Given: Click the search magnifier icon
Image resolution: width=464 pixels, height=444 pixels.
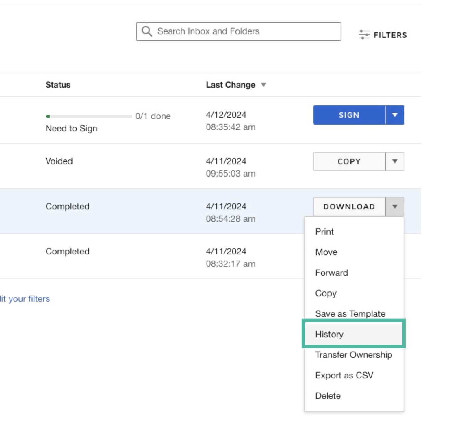Looking at the screenshot, I should [146, 31].
